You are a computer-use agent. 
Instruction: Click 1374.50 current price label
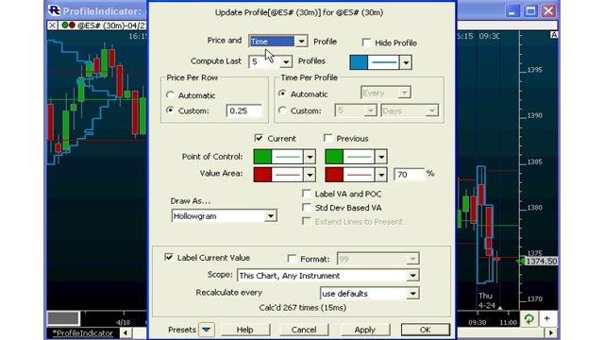click(541, 262)
